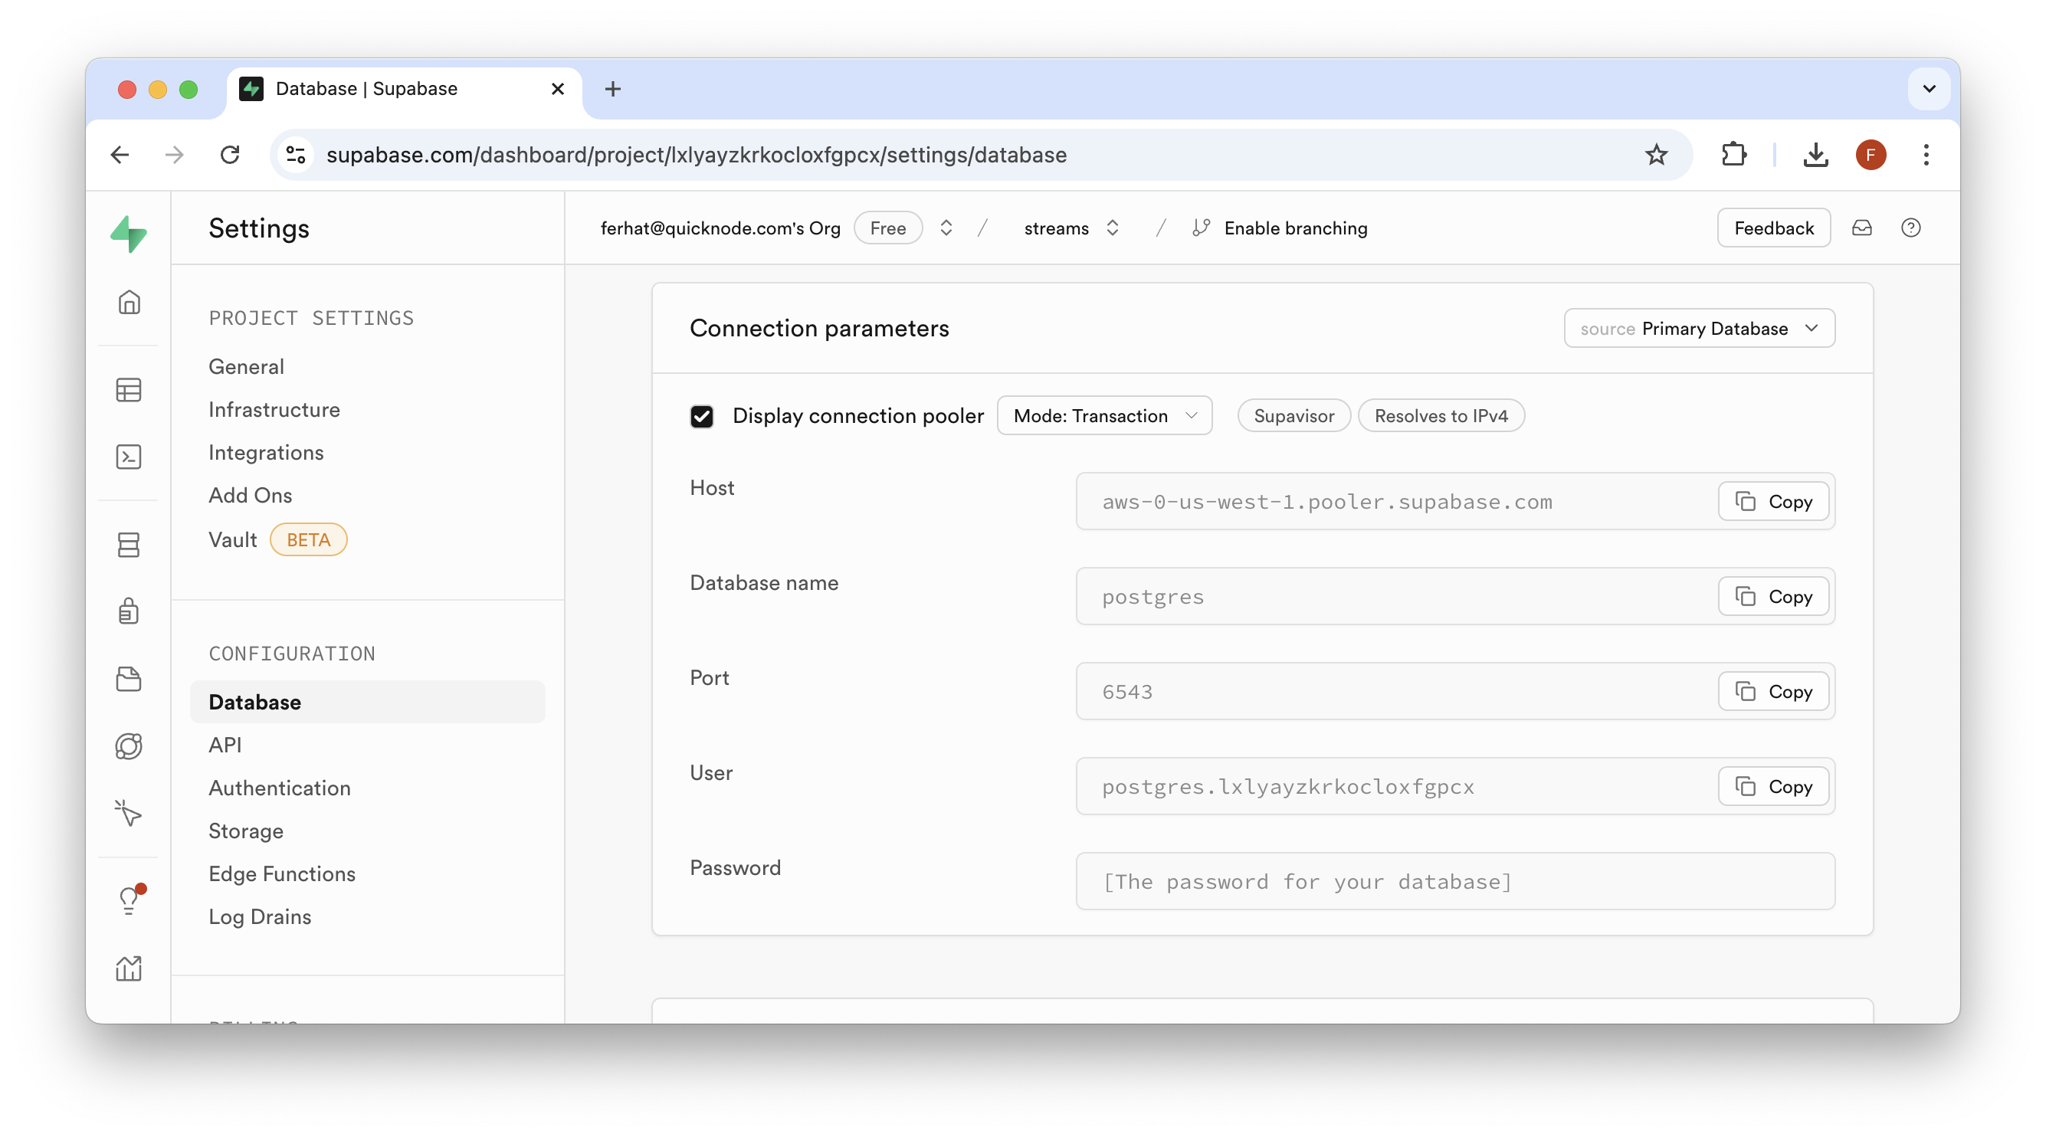2046x1137 pixels.
Task: Click the Free plan badge
Action: click(x=887, y=228)
